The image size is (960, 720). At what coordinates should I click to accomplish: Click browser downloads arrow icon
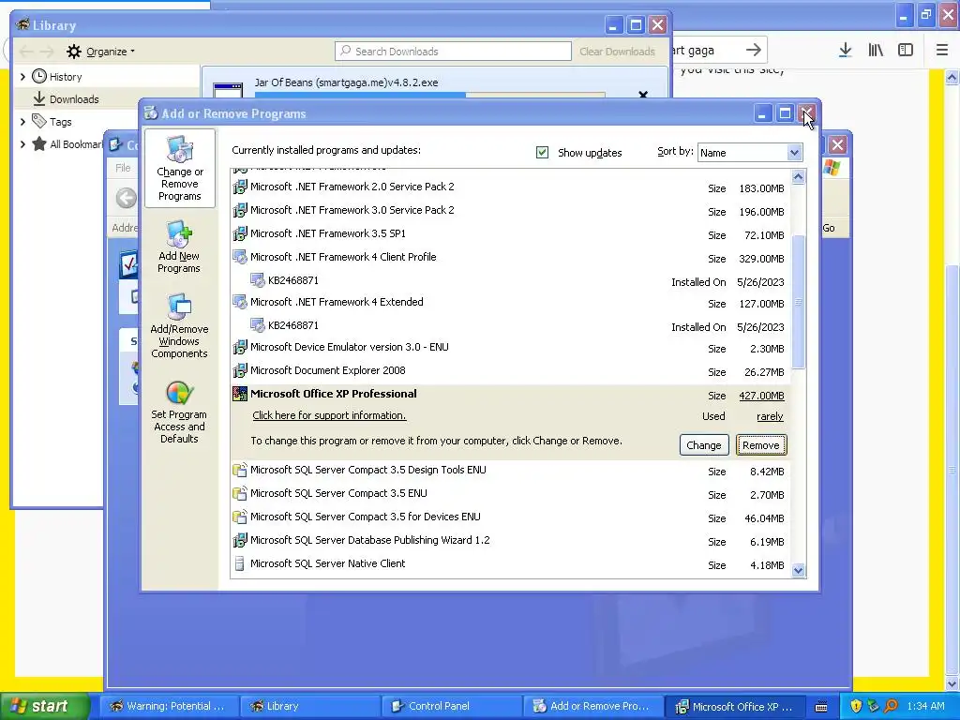(845, 51)
